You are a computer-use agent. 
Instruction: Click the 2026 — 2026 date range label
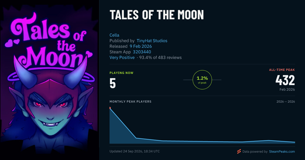pos(286,102)
